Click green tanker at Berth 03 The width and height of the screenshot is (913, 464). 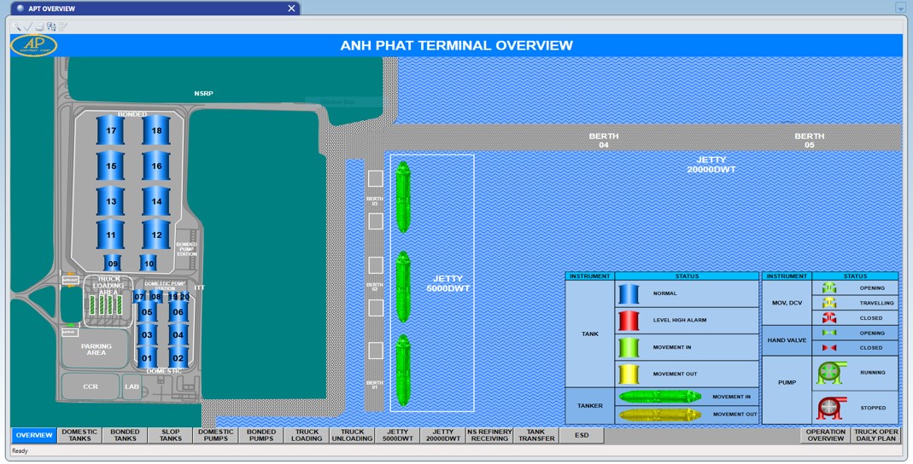point(403,197)
